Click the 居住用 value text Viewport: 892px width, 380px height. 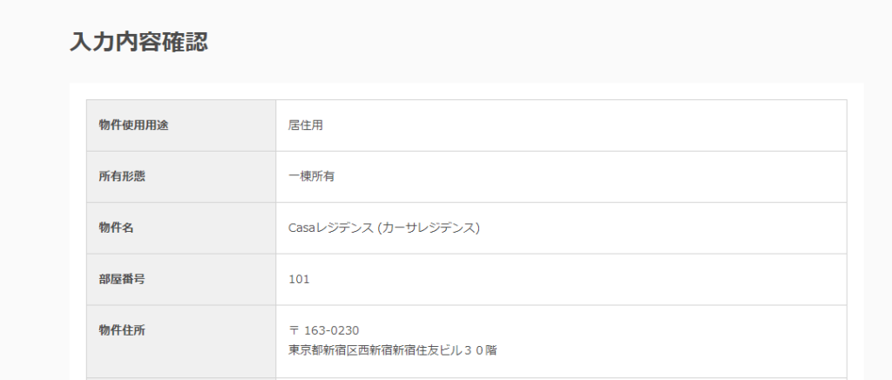306,126
